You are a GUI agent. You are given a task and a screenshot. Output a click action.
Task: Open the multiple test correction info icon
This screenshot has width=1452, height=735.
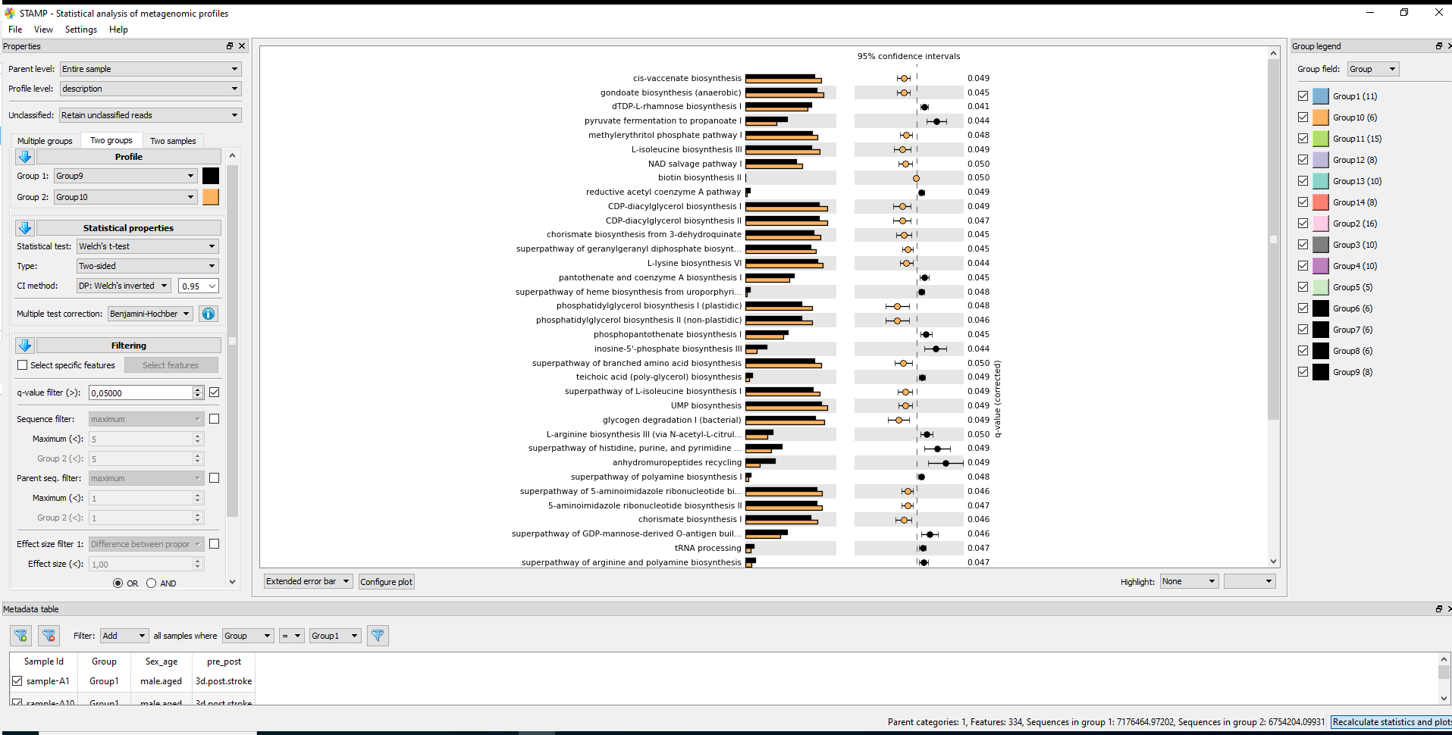pos(208,314)
